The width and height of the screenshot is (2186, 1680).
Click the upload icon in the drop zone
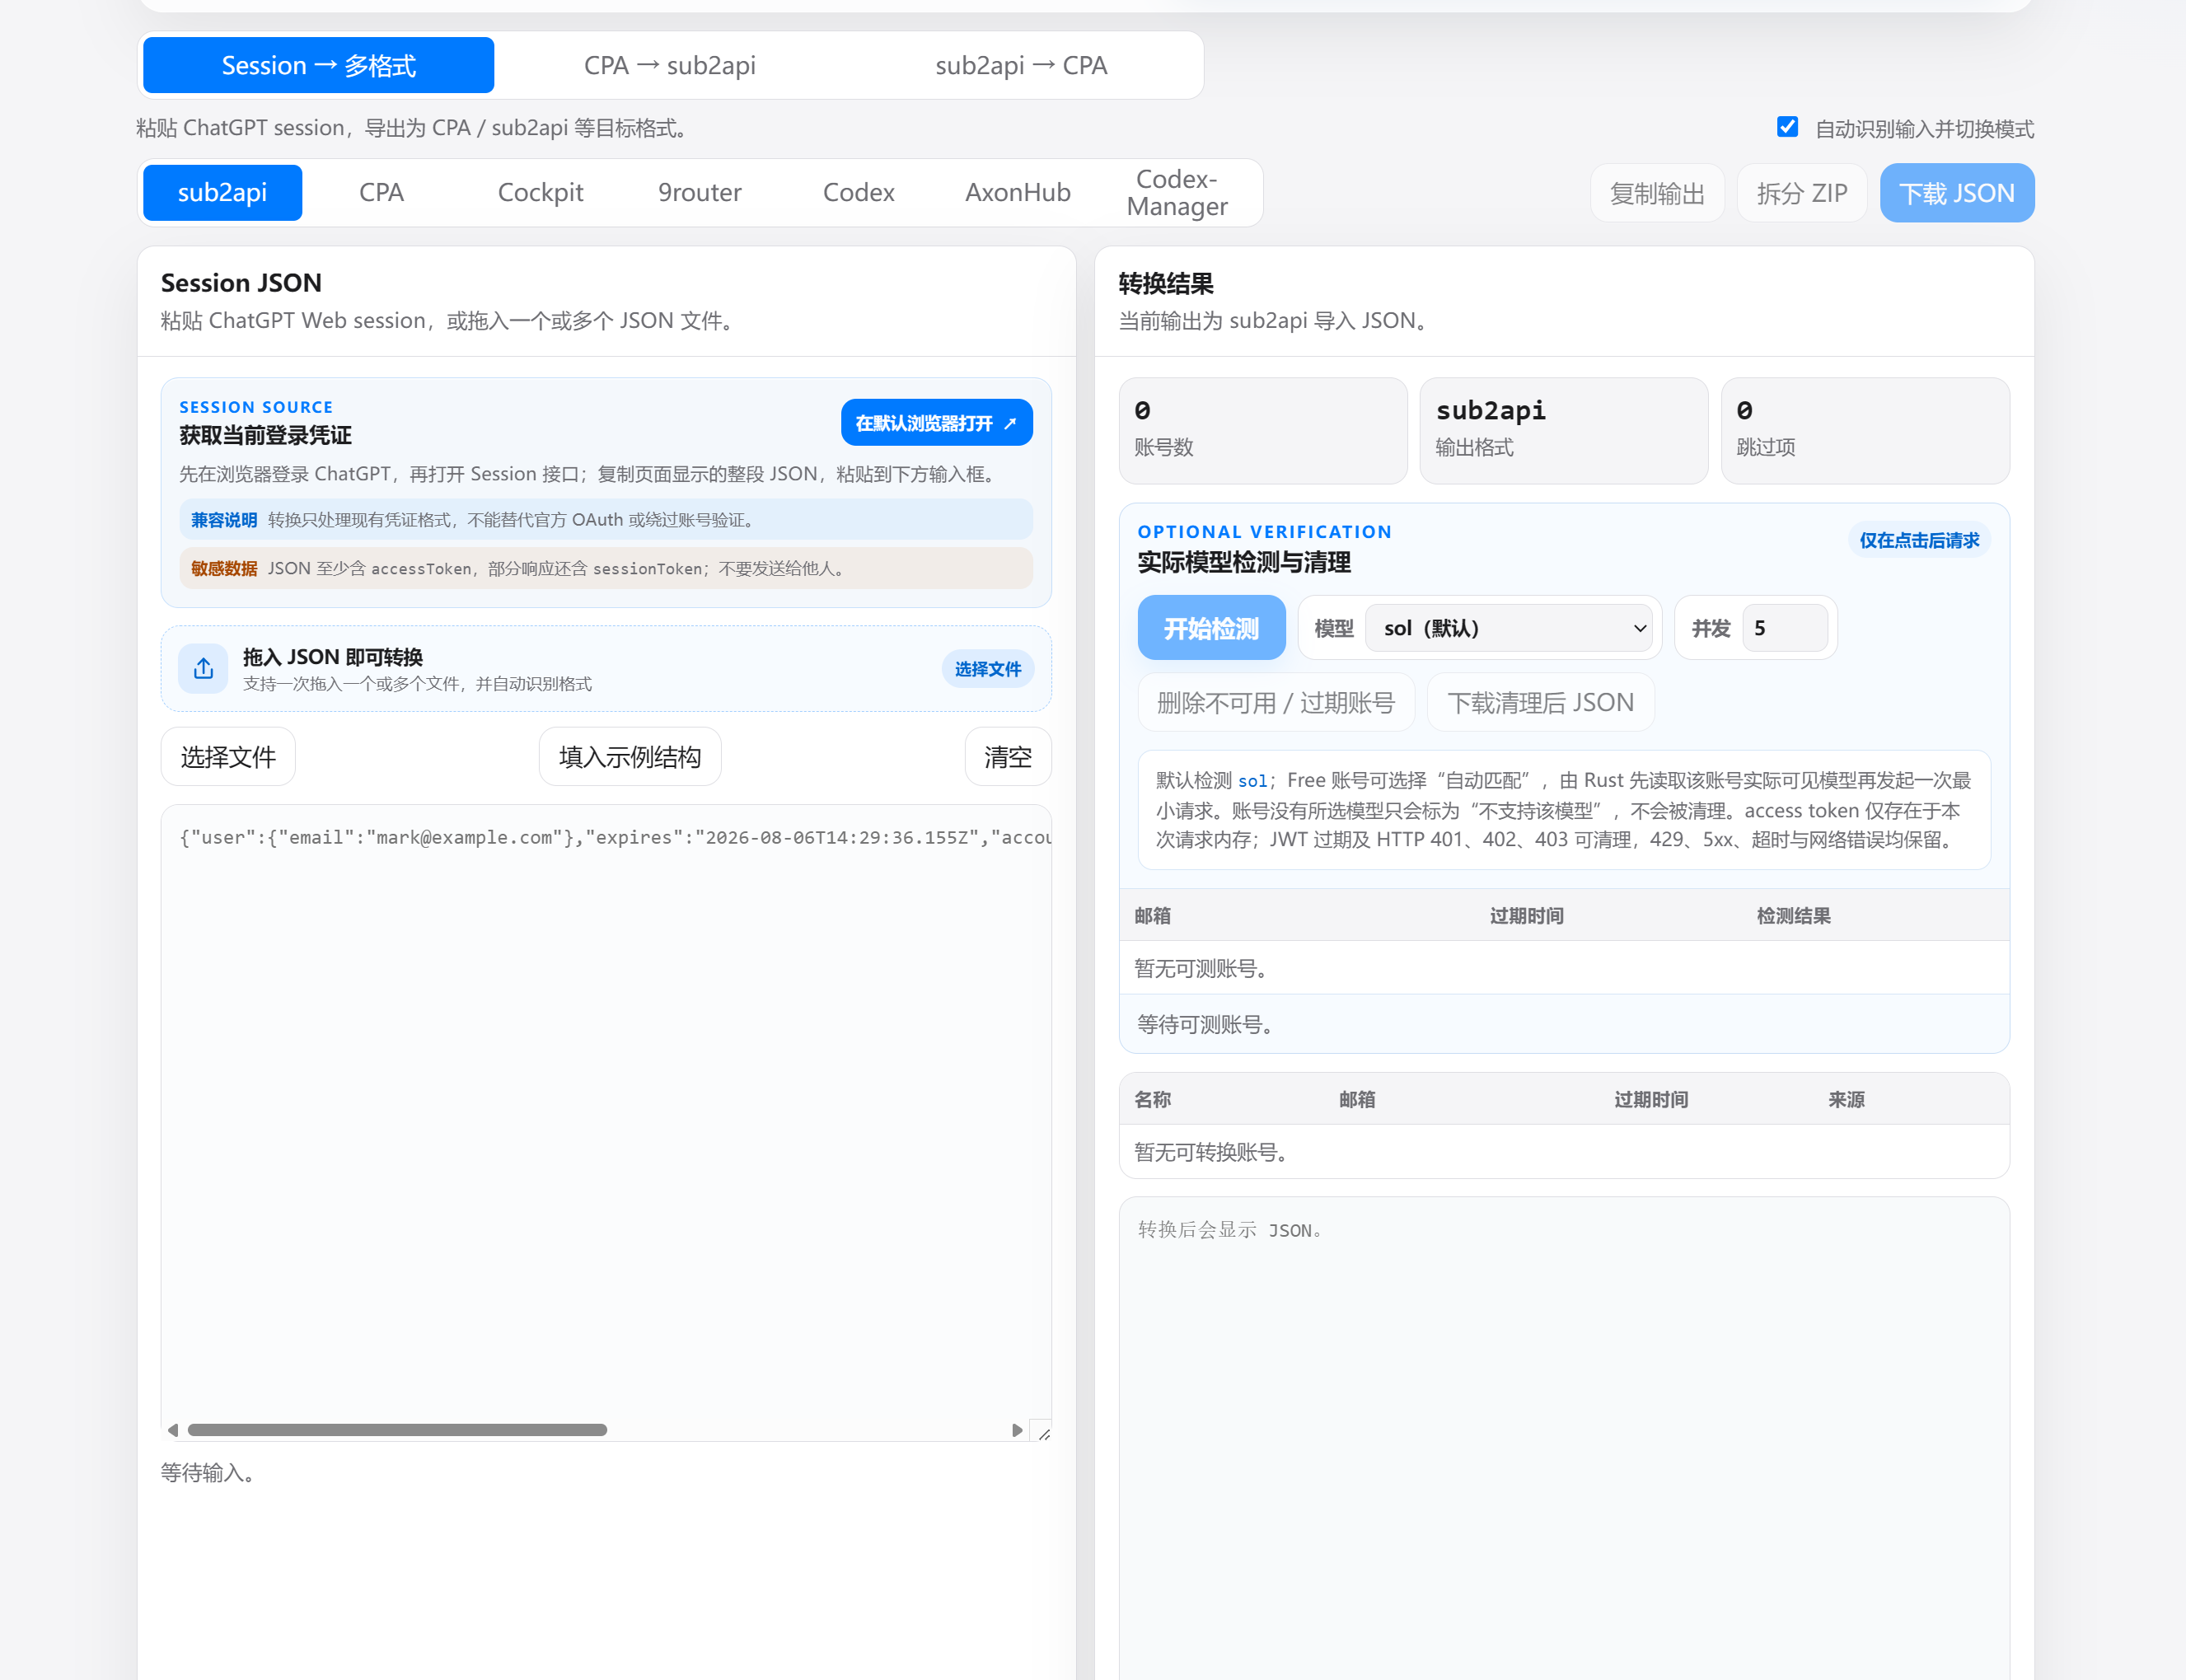point(203,669)
